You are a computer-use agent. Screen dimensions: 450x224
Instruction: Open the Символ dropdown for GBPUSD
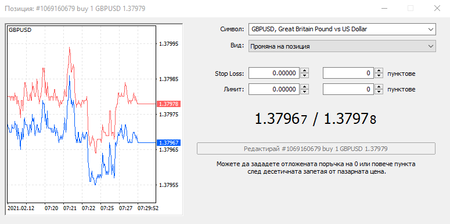342,29
